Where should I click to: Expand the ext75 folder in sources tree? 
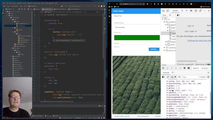pyautogui.click(x=166, y=45)
